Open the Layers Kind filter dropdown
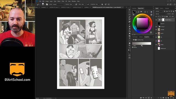Screen dimensions: 176x99 pos(159,11)
